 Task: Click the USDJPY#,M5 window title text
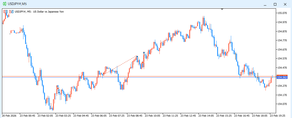[17, 4]
